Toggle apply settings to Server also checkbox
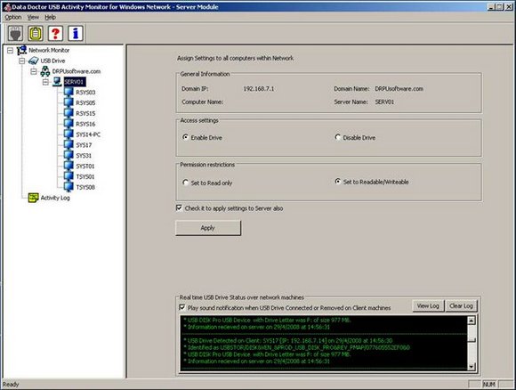Image resolution: width=516 pixels, height=390 pixels. 179,207
